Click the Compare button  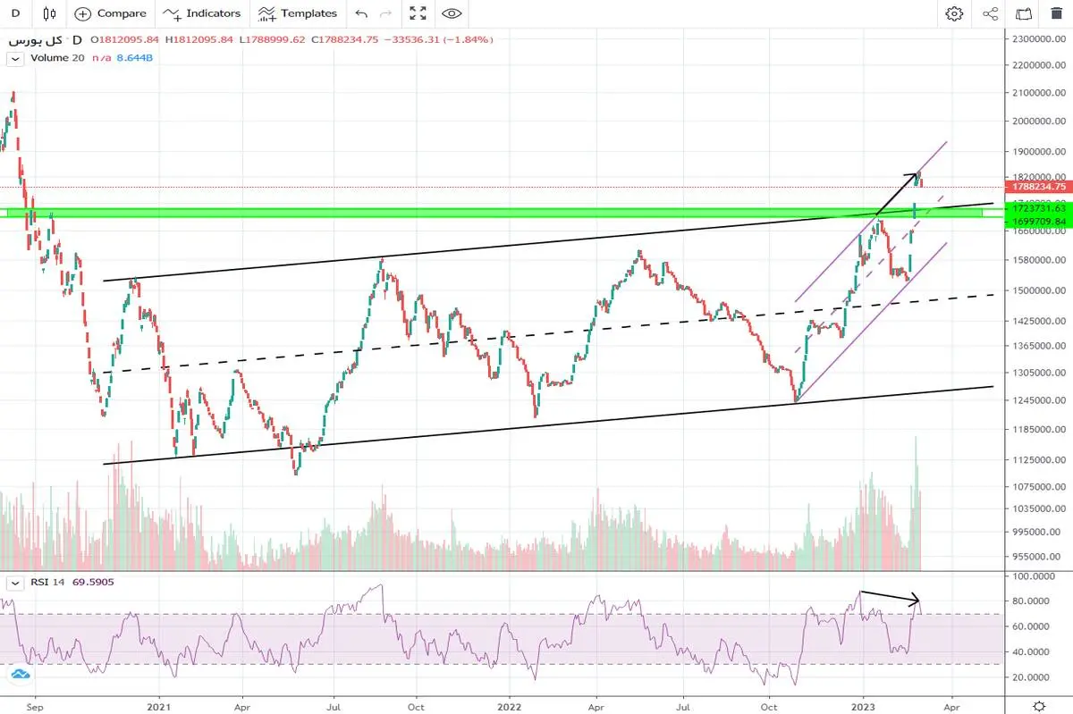click(x=110, y=13)
